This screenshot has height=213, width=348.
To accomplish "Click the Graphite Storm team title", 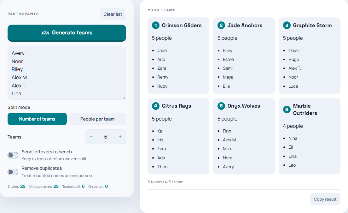I will (x=312, y=25).
